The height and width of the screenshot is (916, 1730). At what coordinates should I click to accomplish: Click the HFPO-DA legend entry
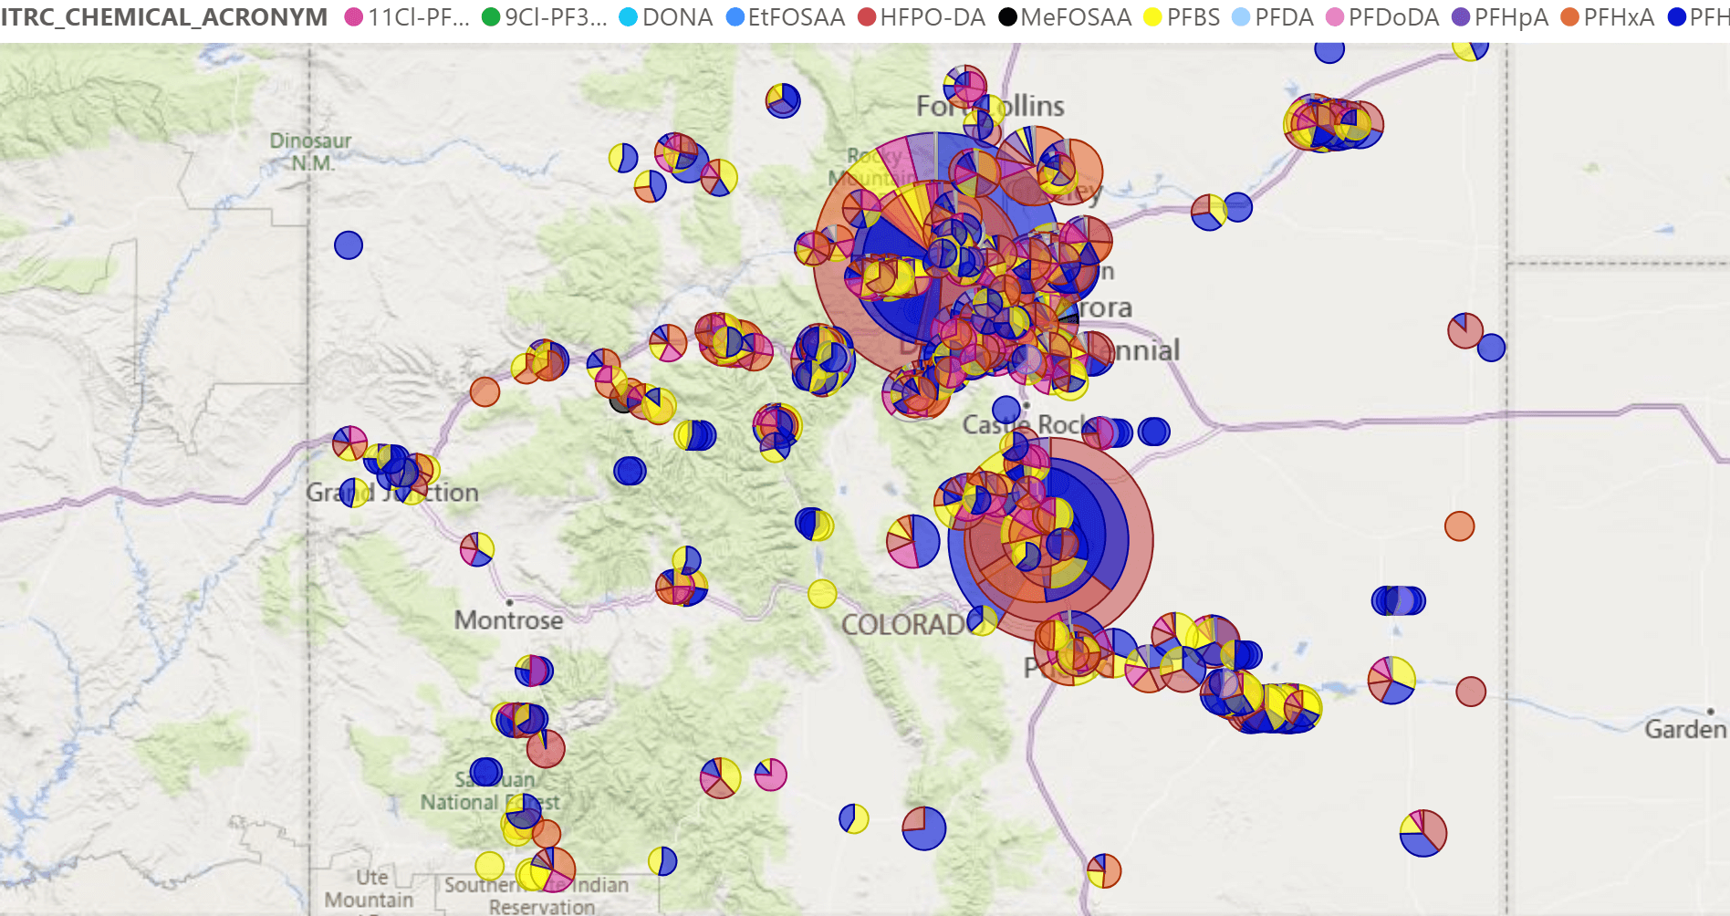pos(922,17)
